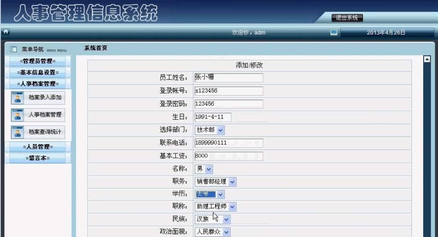Image resolution: width=438 pixels, height=237 pixels.
Task: Click the scroll-up arrow at top right
Action: (x=427, y=59)
